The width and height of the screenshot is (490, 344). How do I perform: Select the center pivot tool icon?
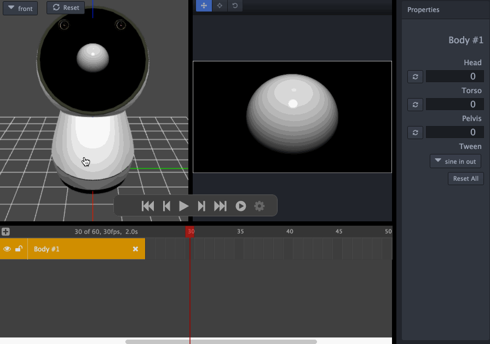click(x=220, y=5)
